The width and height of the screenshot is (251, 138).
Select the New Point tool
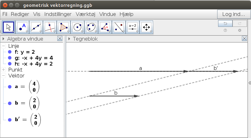(x=22, y=27)
